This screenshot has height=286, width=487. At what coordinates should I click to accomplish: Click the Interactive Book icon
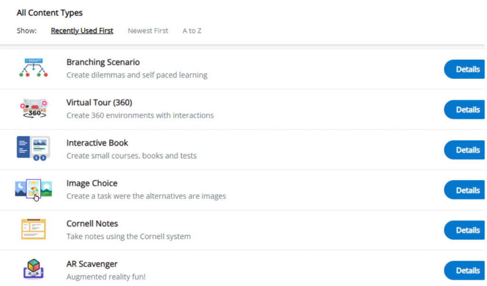(34, 149)
